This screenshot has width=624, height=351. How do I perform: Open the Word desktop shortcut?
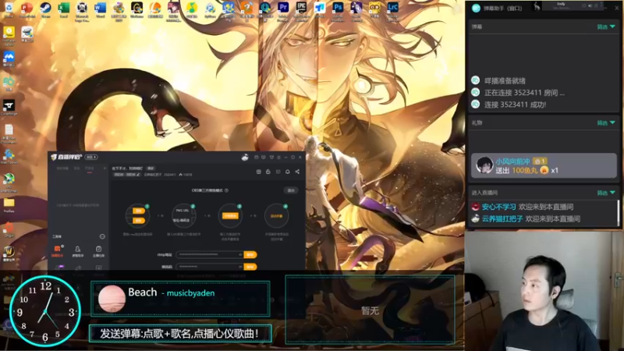(x=100, y=9)
